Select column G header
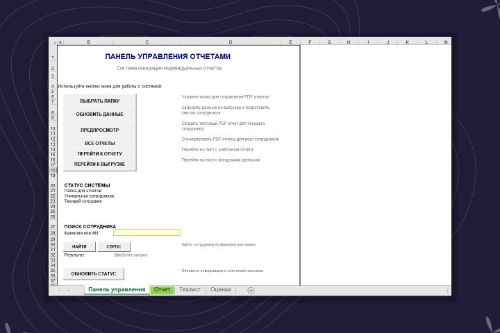The width and height of the screenshot is (500, 333). click(329, 42)
